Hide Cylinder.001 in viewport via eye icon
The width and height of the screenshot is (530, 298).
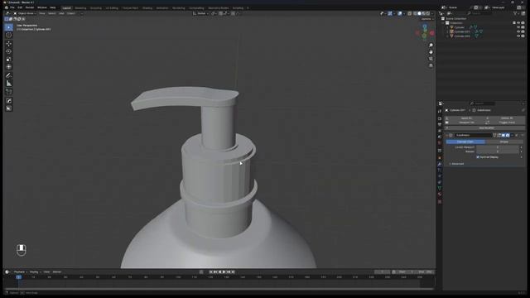click(518, 31)
